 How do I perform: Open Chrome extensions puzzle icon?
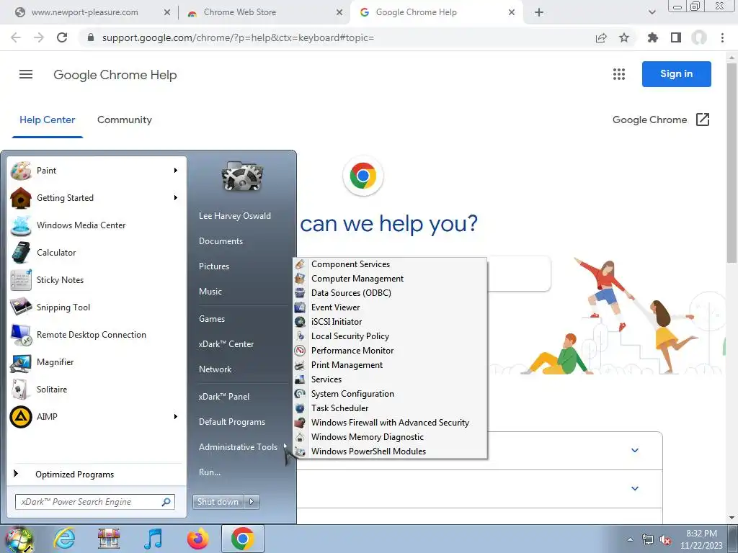(x=652, y=37)
